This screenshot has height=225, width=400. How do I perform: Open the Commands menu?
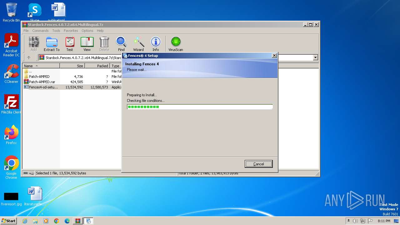pos(40,31)
